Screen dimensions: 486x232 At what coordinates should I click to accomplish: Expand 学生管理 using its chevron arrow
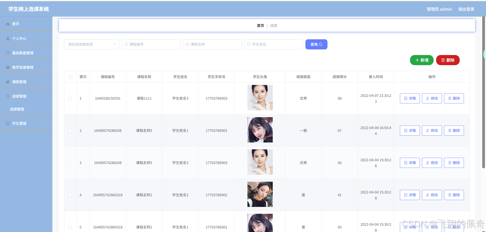click(46, 123)
